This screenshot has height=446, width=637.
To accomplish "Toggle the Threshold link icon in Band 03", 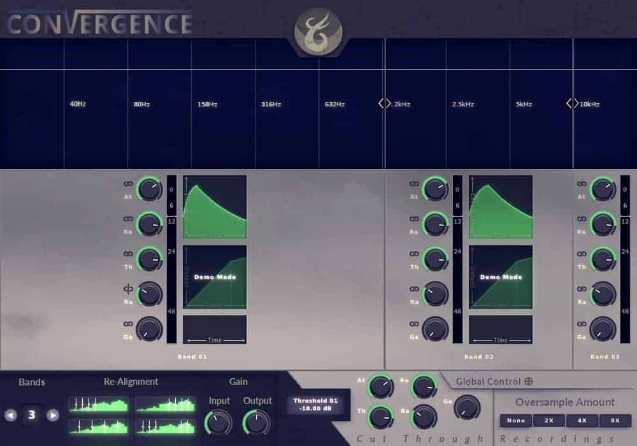I will coord(582,254).
